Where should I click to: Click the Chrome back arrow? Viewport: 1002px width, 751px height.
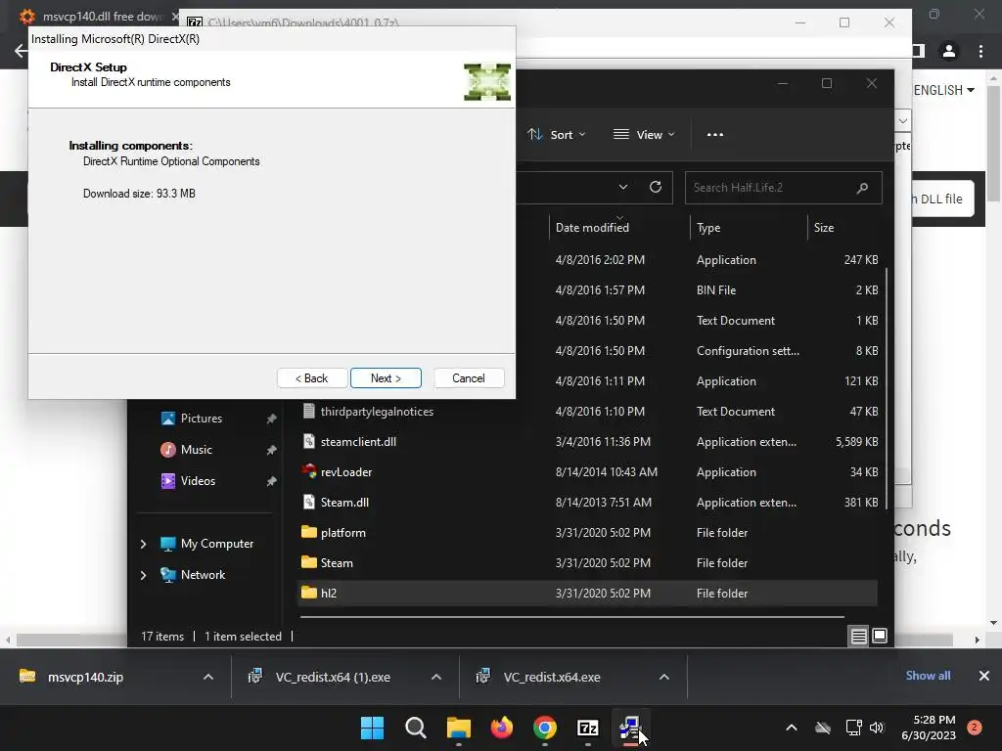[21, 51]
